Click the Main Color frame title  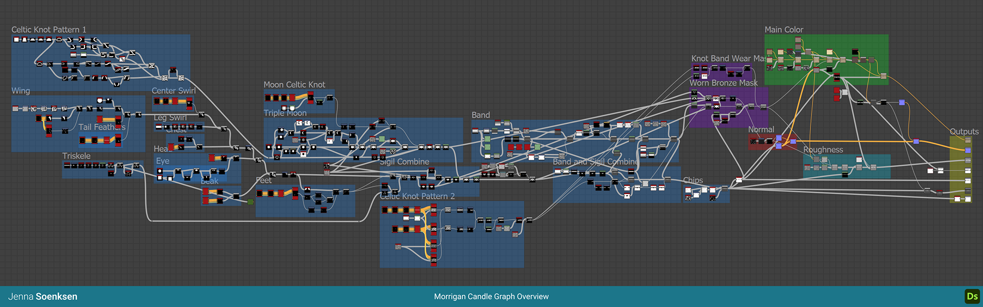784,30
